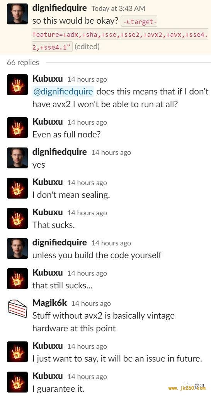Screen dimensions: 211x396
Task: Click Magik6k's cake slice avatar
Action: (17, 309)
